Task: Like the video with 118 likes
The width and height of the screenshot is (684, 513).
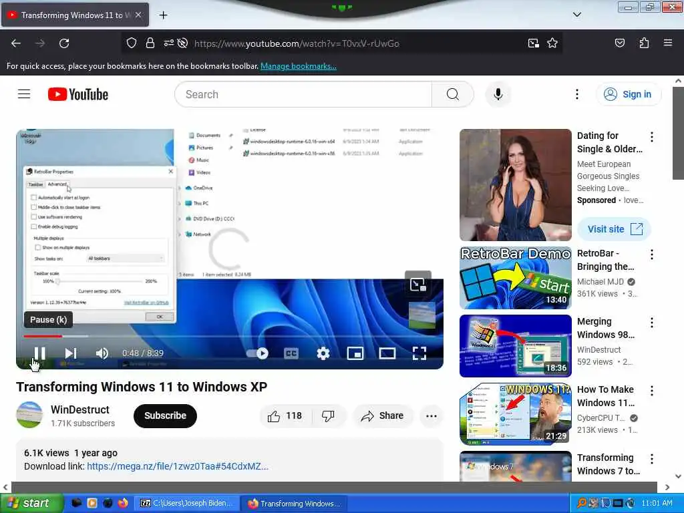Action: coord(285,415)
